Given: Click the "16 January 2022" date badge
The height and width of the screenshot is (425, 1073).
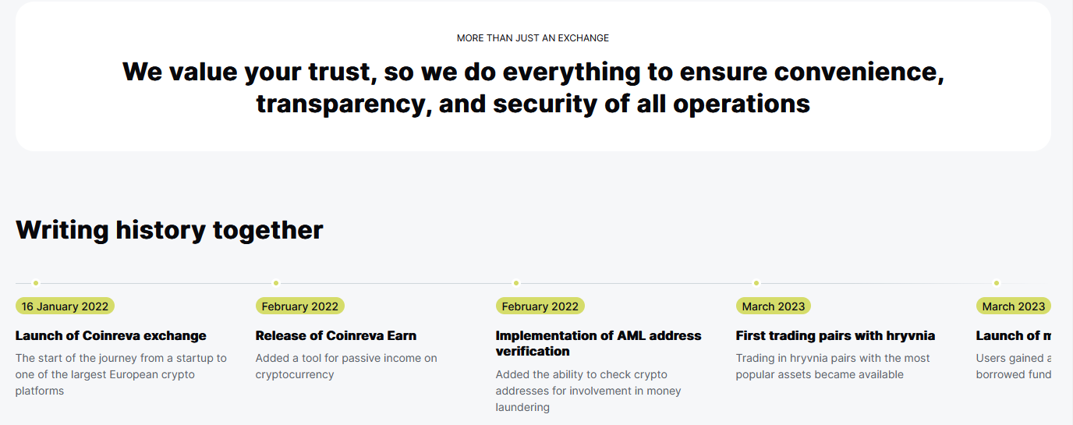Looking at the screenshot, I should (65, 306).
